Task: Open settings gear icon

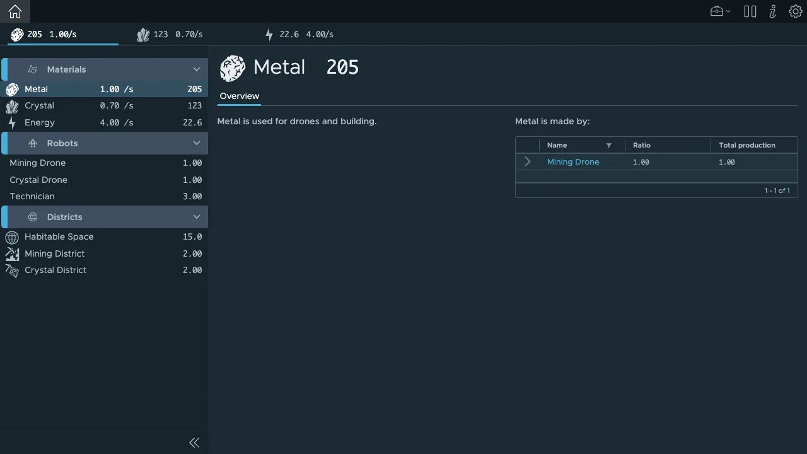Action: point(795,11)
